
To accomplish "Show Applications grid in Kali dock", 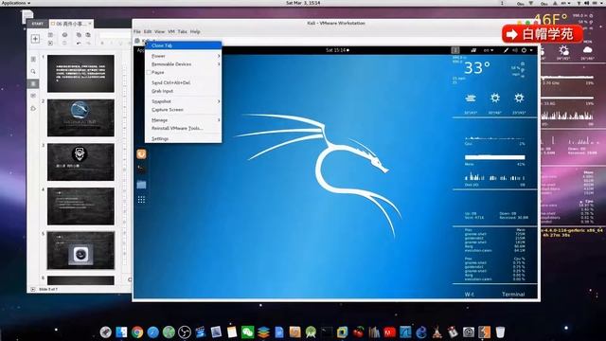I will [x=141, y=200].
